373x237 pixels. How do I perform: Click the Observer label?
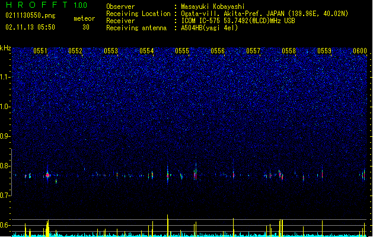pos(120,7)
